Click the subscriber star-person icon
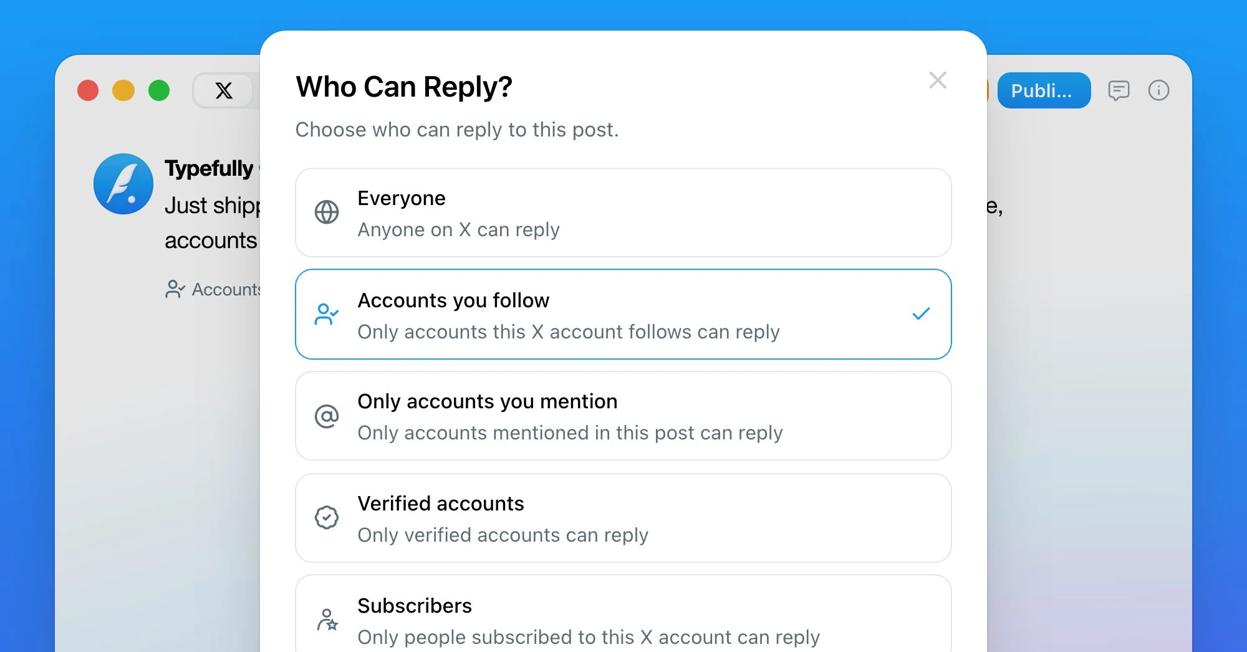1247x652 pixels. click(327, 620)
